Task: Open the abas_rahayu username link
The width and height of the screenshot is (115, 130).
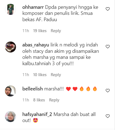Action: [36, 45]
